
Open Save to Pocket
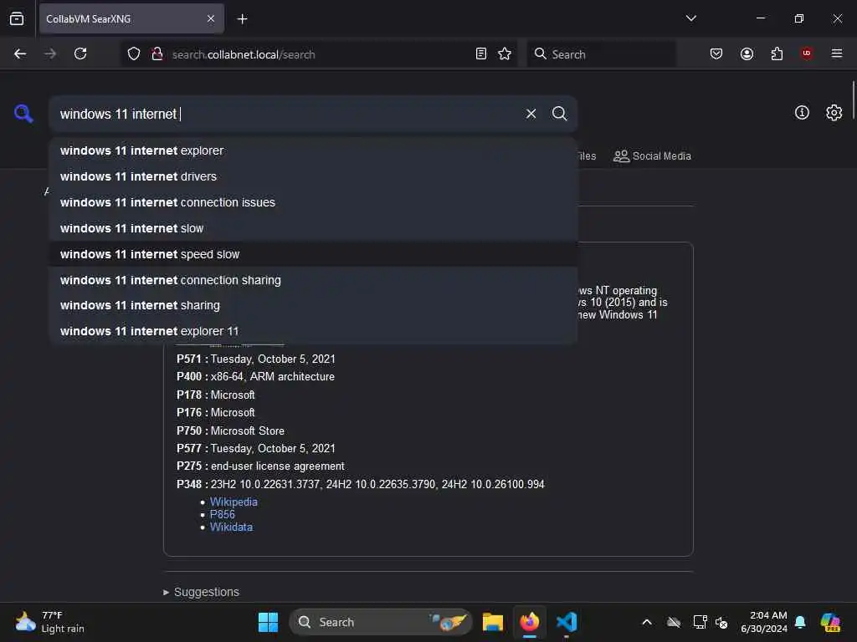(716, 53)
